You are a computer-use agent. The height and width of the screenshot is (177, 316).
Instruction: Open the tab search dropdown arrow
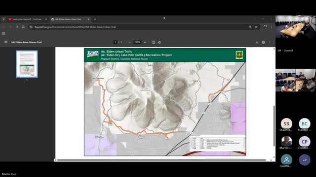coord(3,19)
